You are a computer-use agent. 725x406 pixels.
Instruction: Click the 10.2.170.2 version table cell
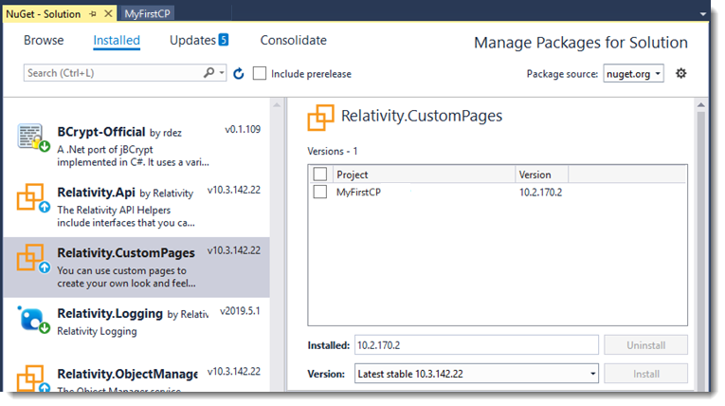click(x=540, y=193)
